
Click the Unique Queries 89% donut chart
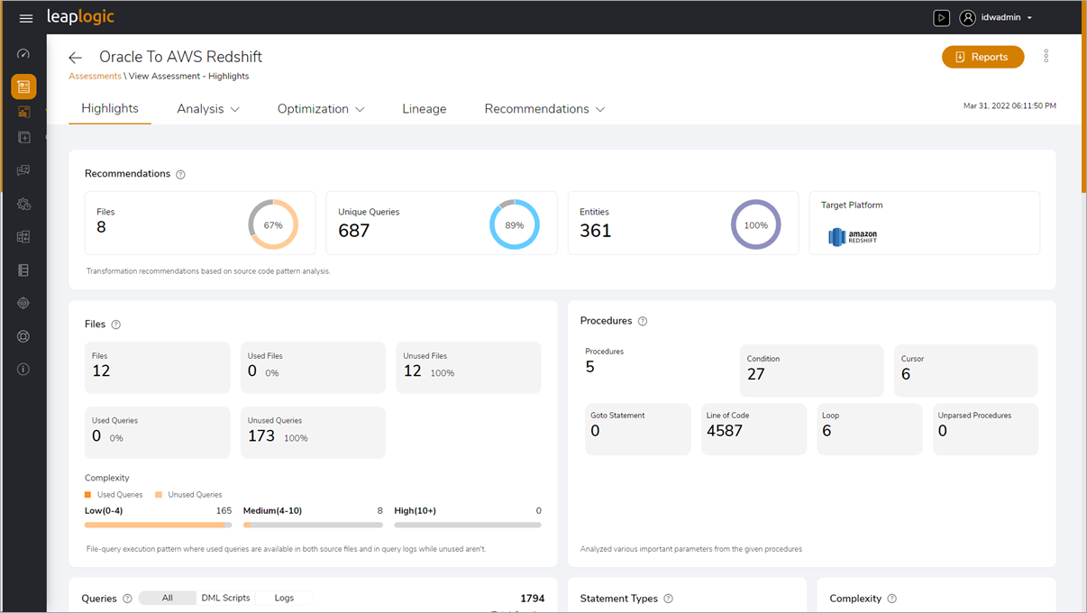coord(515,224)
